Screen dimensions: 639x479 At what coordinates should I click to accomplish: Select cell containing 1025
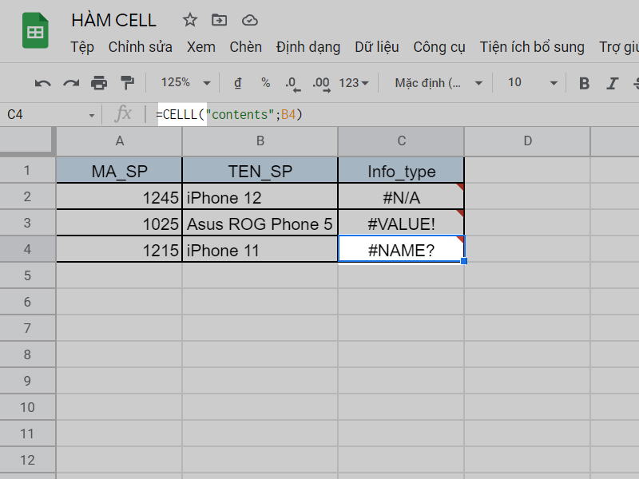119,224
